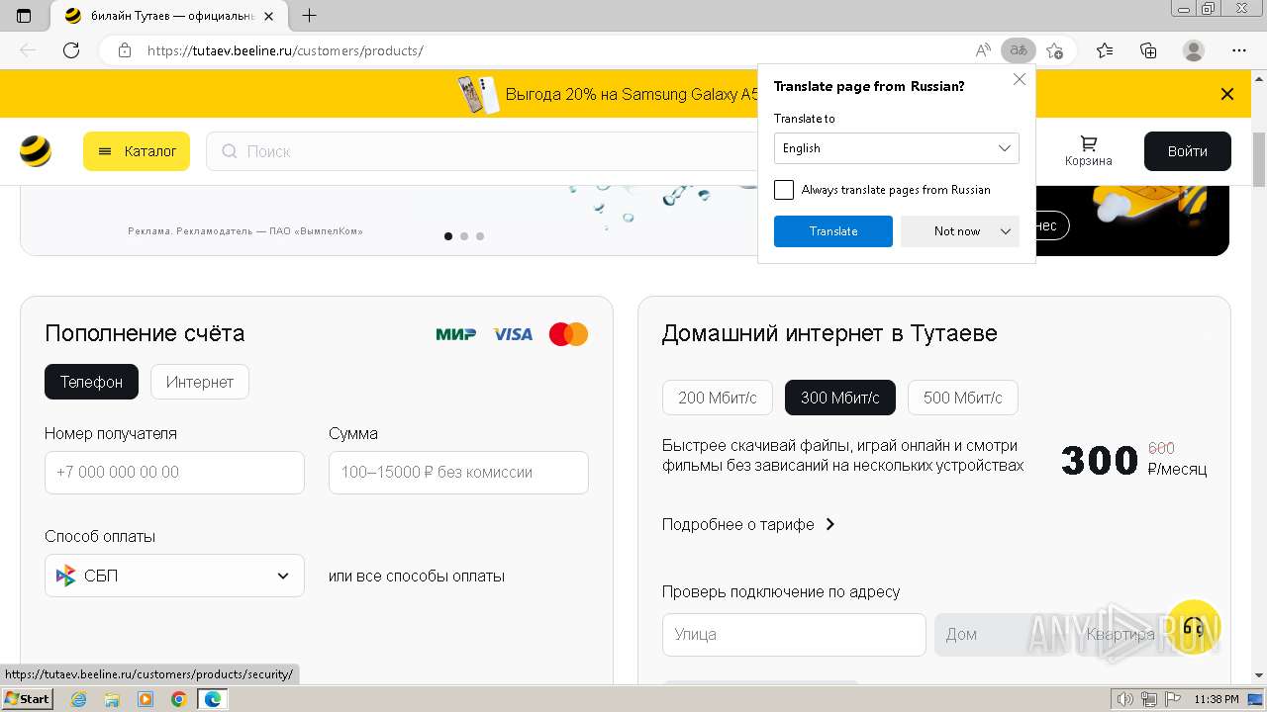Open the Каталог menu button
The height and width of the screenshot is (712, 1267).
[137, 151]
